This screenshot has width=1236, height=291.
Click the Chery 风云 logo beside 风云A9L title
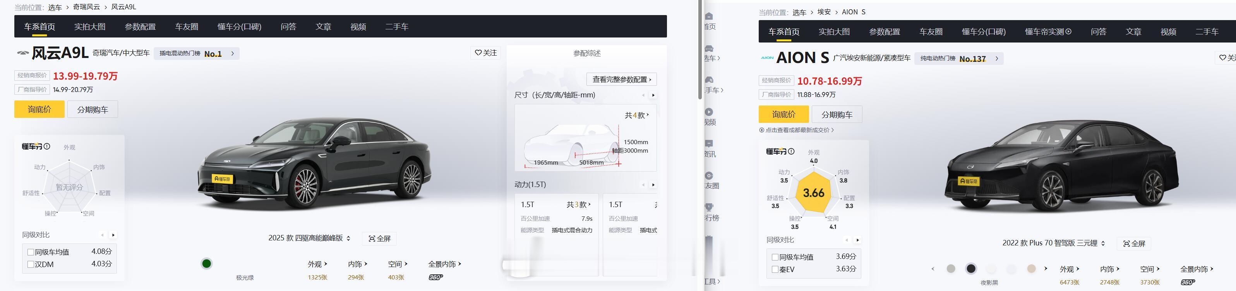tap(22, 53)
